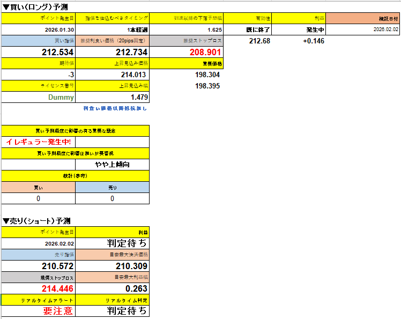Select the リアルタイム判定 header
The image size is (401, 319).
112,300
